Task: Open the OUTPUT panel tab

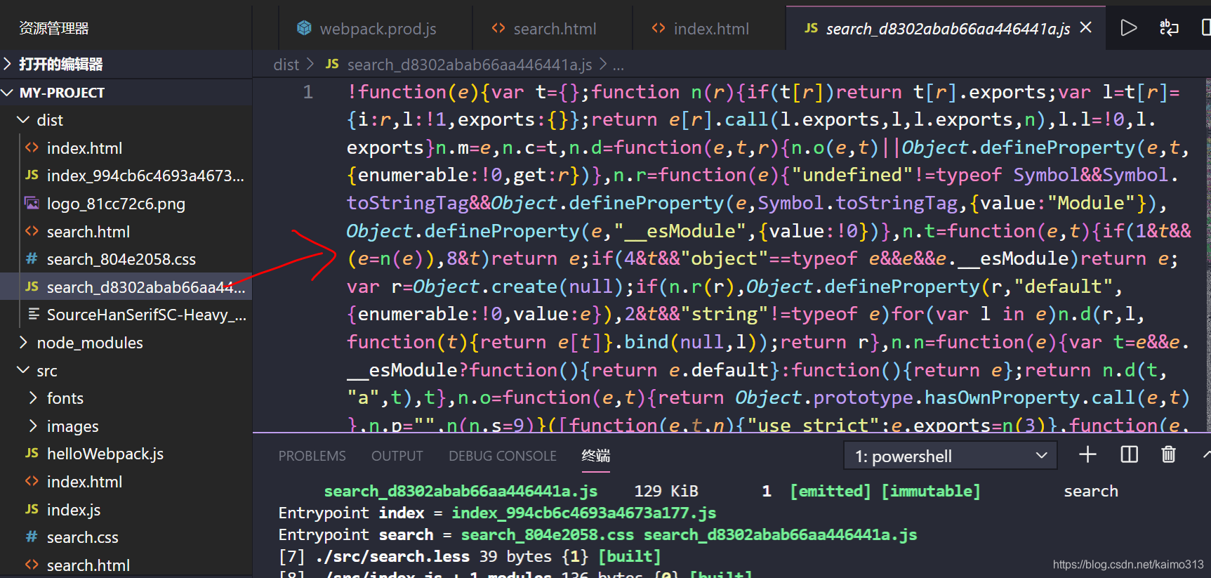Action: [x=397, y=456]
